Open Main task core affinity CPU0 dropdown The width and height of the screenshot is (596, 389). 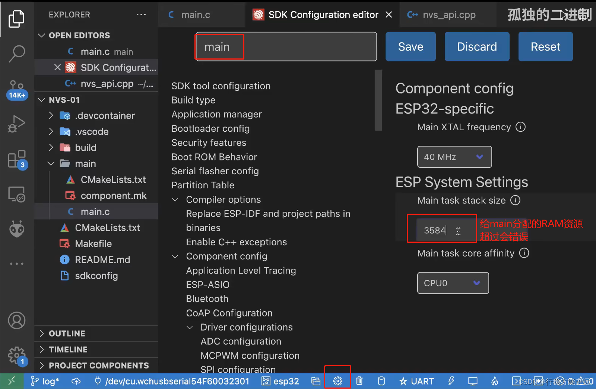[453, 283]
